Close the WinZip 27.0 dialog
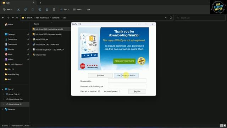 [x=153, y=24]
